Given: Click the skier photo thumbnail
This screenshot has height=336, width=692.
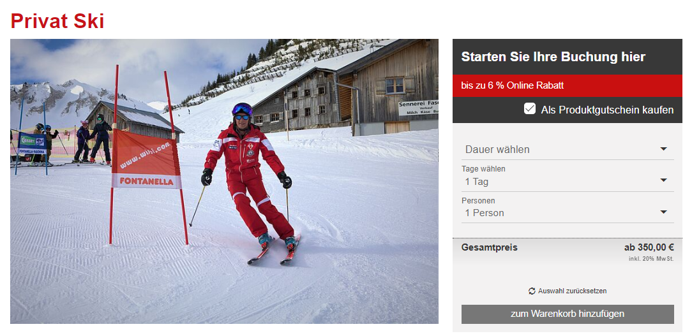Looking at the screenshot, I should 224,181.
